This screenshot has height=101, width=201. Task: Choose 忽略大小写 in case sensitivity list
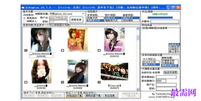pyautogui.click(x=151, y=64)
